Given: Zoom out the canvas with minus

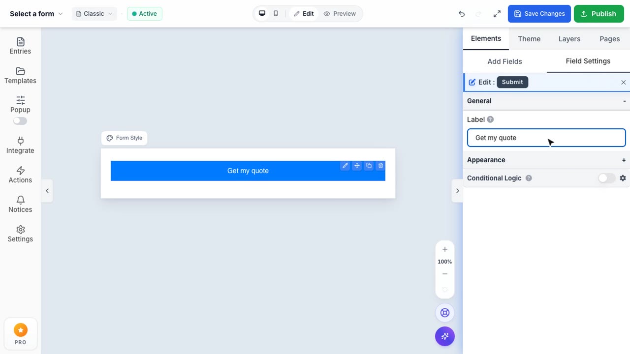Looking at the screenshot, I should 445,274.
